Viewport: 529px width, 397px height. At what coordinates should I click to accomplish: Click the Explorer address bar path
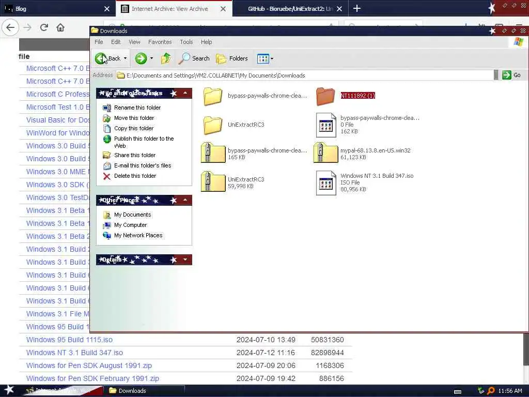click(305, 75)
